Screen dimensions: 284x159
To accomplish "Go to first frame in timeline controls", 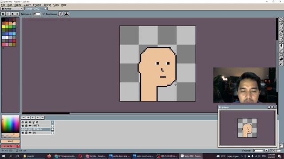I will click(x=24, y=117).
